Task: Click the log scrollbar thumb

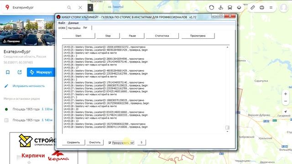Action: pos(227,128)
